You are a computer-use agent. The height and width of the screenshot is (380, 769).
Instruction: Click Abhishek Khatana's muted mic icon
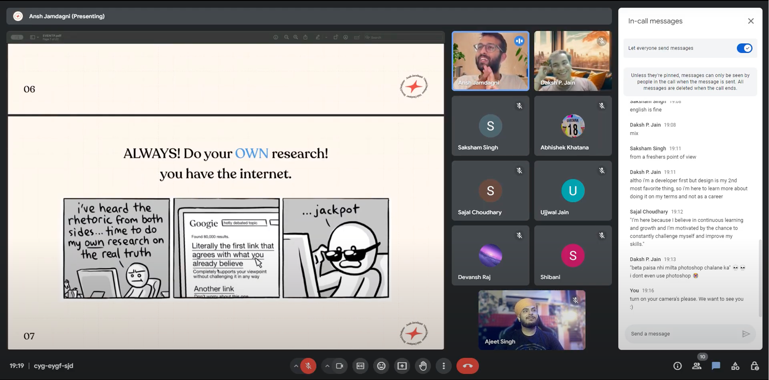point(602,106)
